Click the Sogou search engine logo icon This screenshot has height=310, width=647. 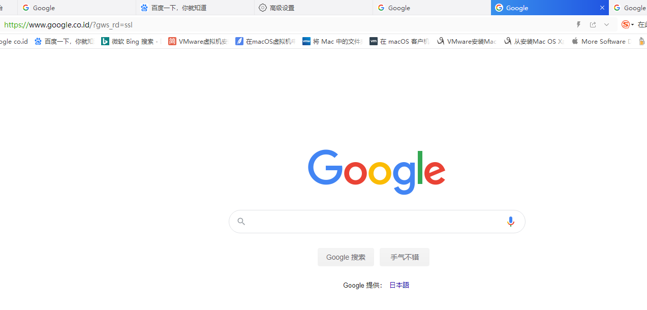pyautogui.click(x=626, y=24)
